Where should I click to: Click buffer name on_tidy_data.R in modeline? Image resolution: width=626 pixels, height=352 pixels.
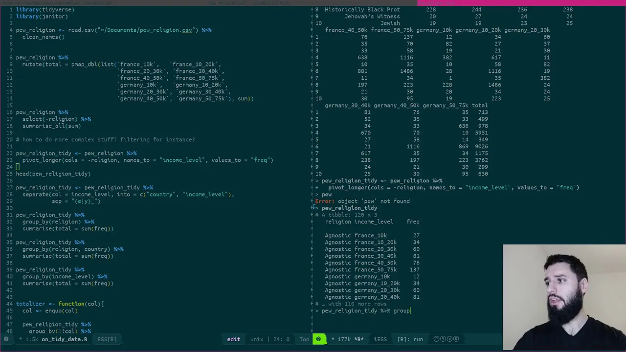click(x=64, y=339)
